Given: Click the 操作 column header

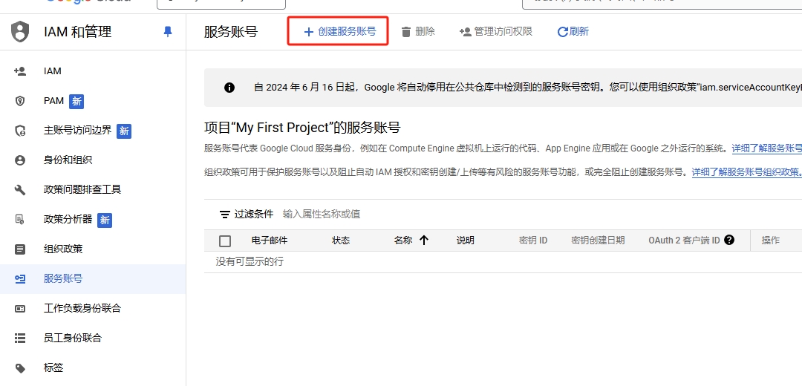Looking at the screenshot, I should pyautogui.click(x=770, y=241).
